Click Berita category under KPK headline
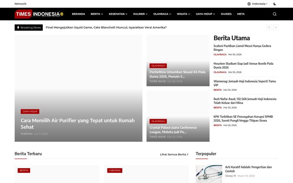 click(217, 125)
